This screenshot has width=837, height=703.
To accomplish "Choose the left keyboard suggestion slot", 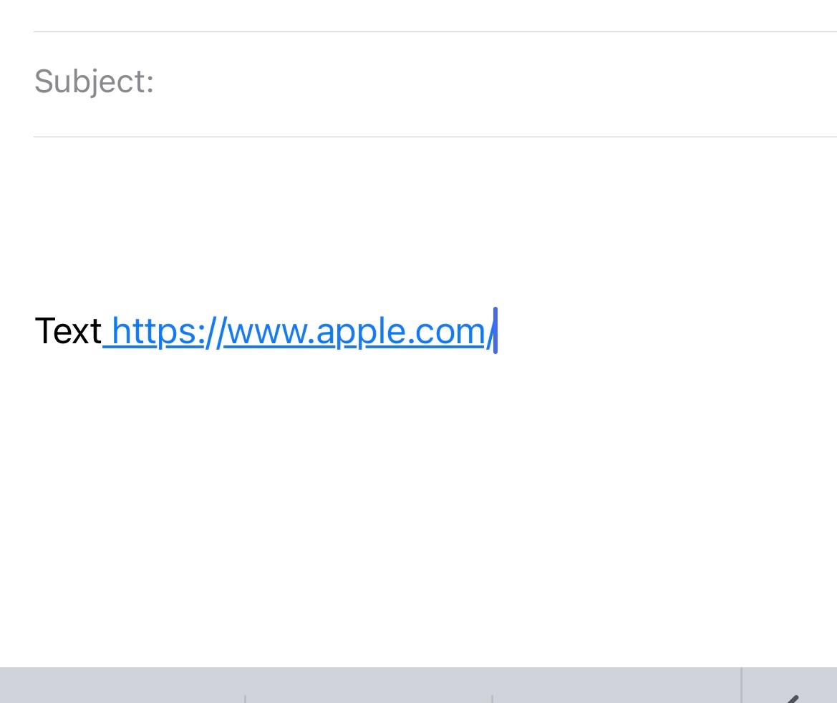I will pyautogui.click(x=122, y=686).
